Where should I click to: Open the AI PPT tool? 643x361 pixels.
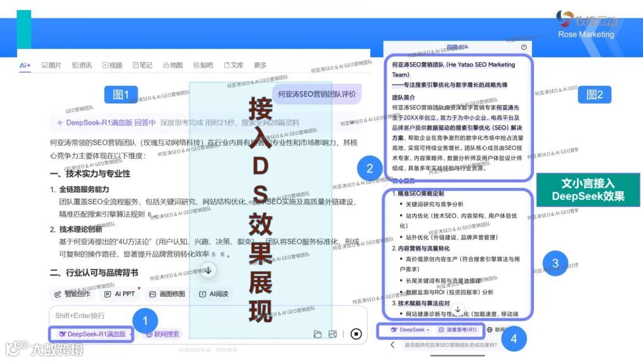(119, 294)
